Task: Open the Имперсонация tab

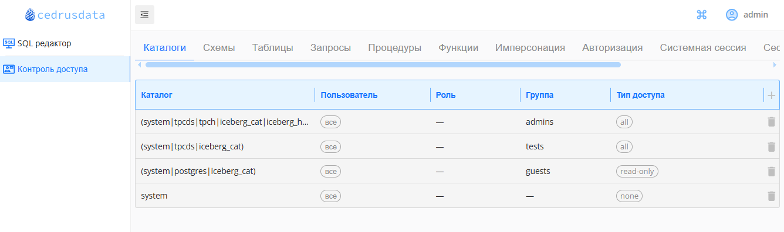Action: (530, 48)
